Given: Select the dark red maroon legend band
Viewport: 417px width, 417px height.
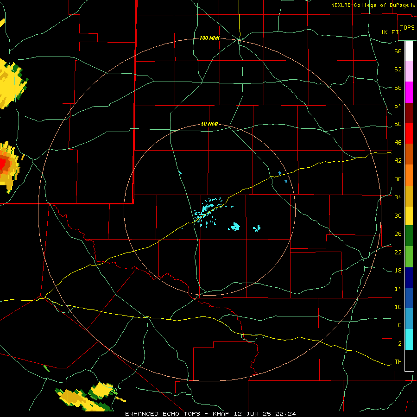Looking at the screenshot, I should pos(409,113).
